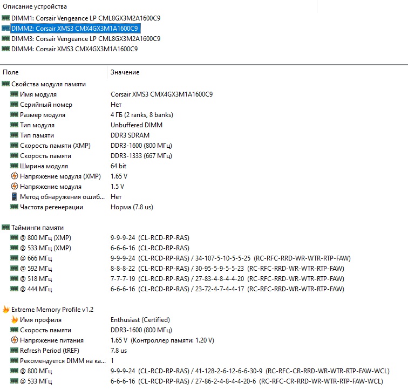Select the 'Тип памяти' field row

(37, 135)
